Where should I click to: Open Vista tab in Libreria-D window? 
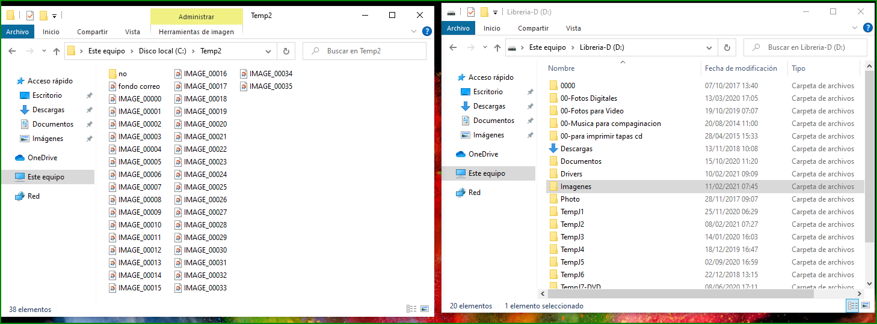573,28
